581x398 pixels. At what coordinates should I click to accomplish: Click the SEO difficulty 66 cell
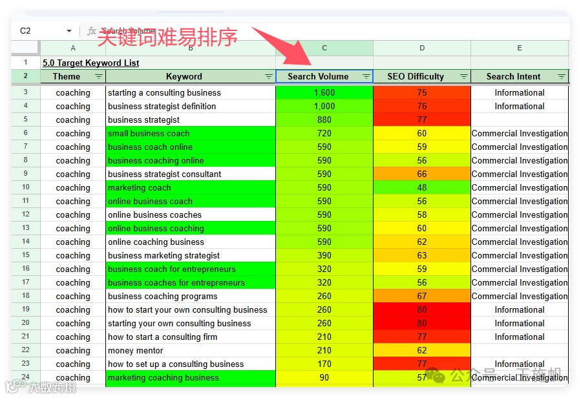pos(422,174)
